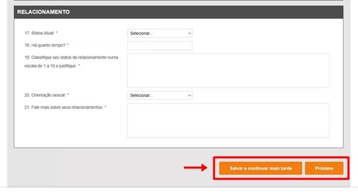Screen dimensions: 358x192
Task: Click the 'Fale mais sobre seus relacionamentos' text area
Action: (x=228, y=121)
